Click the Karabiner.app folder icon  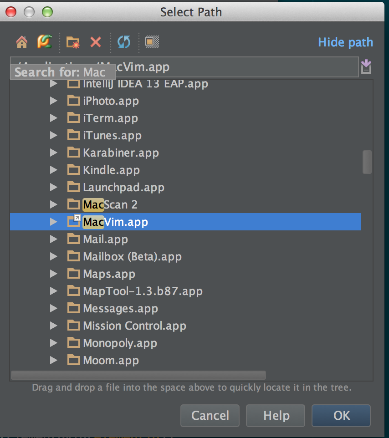pos(74,153)
